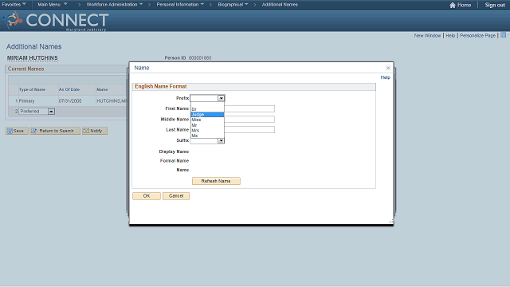Open the Suffix dropdown
This screenshot has width=510, height=287.
pos(207,141)
